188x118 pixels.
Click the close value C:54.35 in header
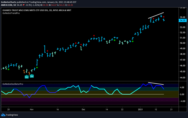69,5
